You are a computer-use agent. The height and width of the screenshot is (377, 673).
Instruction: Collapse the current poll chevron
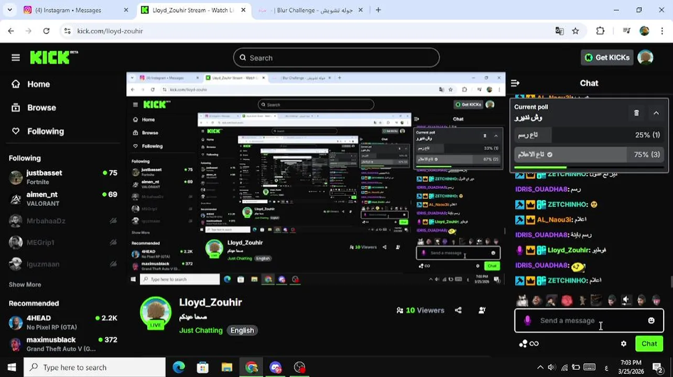[656, 113]
